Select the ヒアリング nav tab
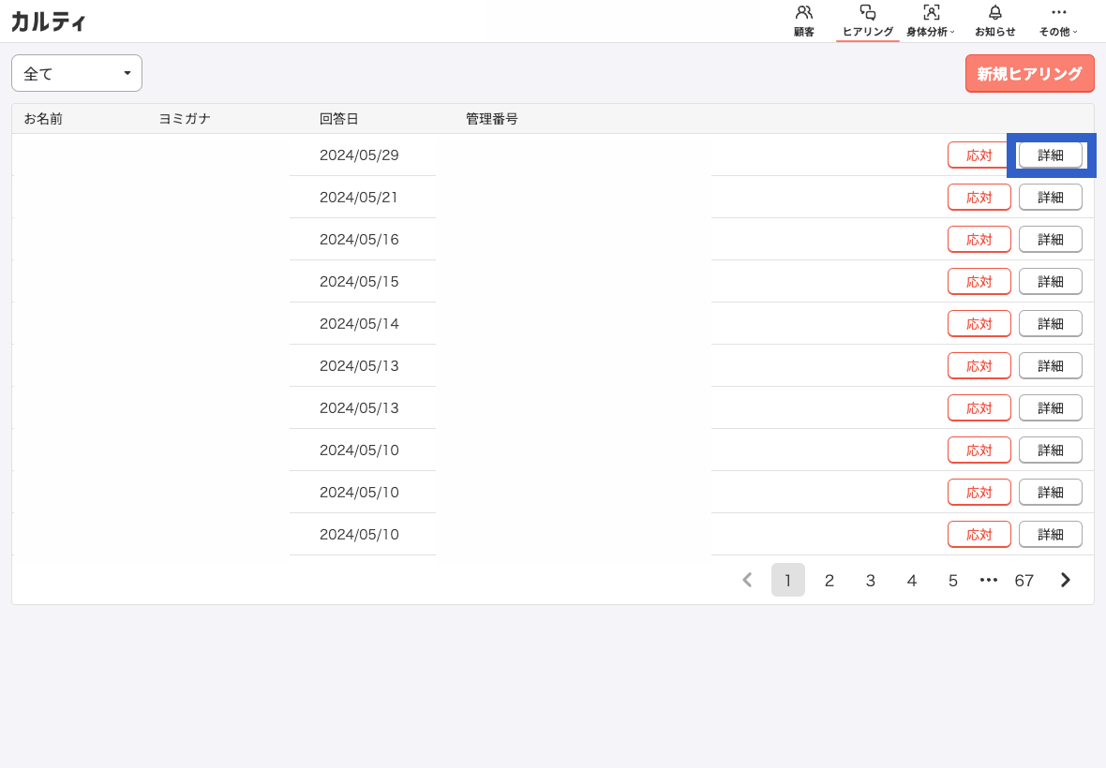 point(868,22)
